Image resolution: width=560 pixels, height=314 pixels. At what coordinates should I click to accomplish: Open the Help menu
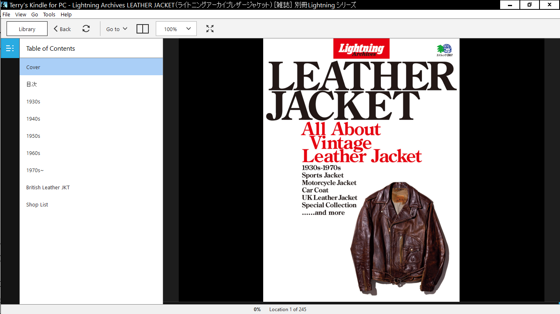tap(66, 14)
